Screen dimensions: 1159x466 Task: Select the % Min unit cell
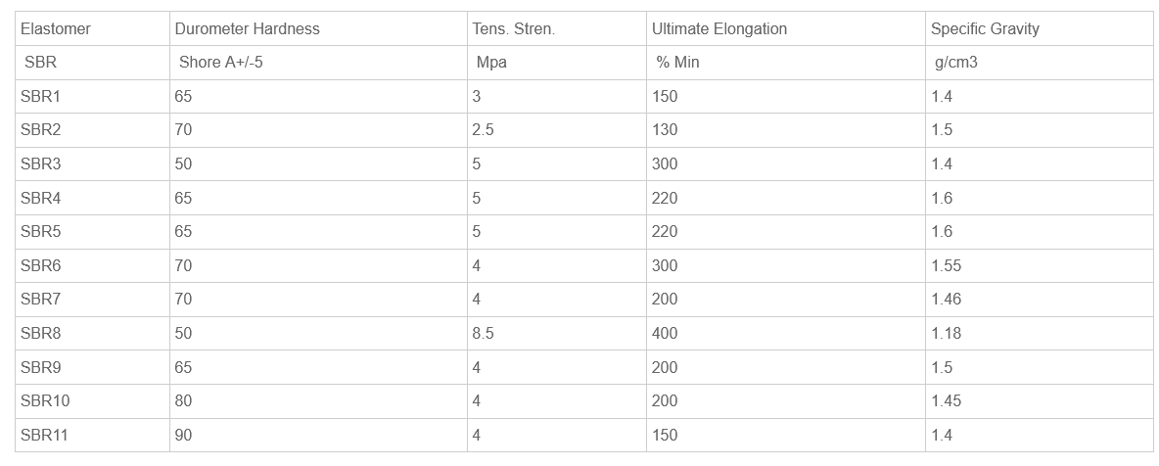[678, 63]
